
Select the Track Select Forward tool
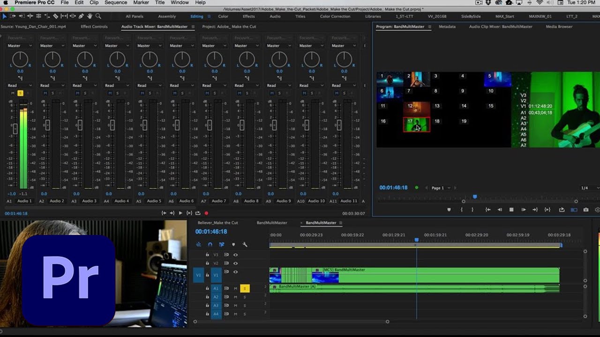coord(13,16)
